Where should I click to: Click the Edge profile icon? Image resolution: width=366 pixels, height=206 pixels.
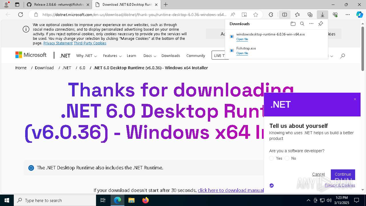click(6, 5)
